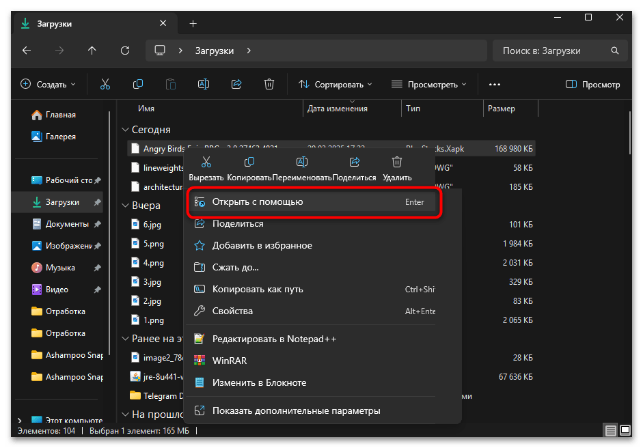Click the Copy icon in the toolbar

138,85
